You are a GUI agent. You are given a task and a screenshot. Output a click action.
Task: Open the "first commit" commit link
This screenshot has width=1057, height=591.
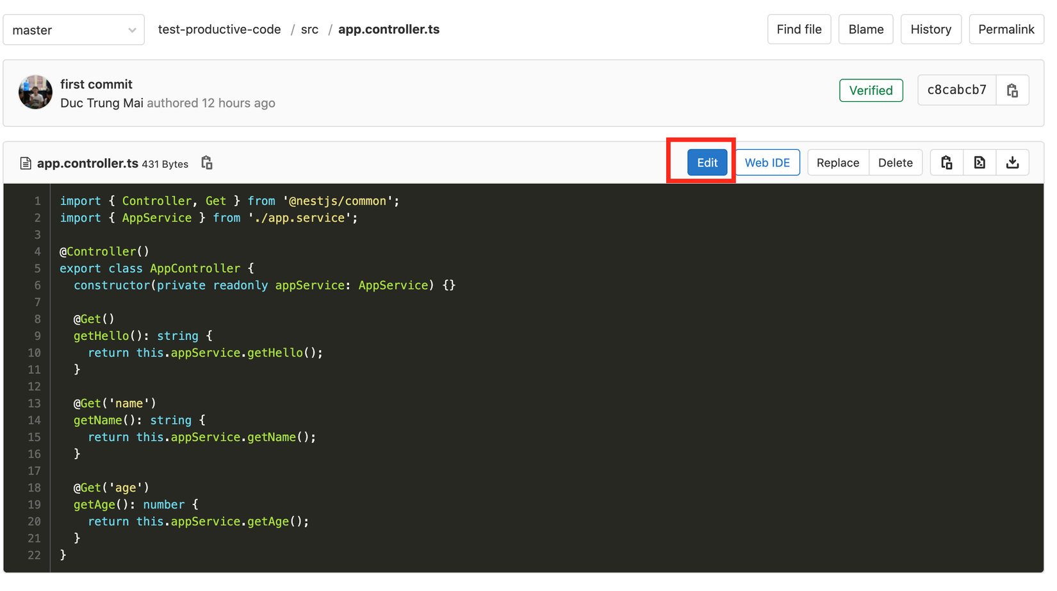pyautogui.click(x=96, y=85)
